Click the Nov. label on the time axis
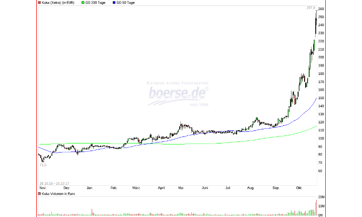This screenshot has height=217, width=362. tap(42, 188)
